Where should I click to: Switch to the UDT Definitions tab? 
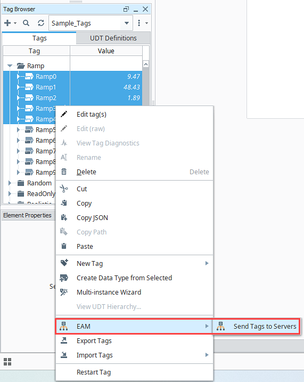click(113, 38)
